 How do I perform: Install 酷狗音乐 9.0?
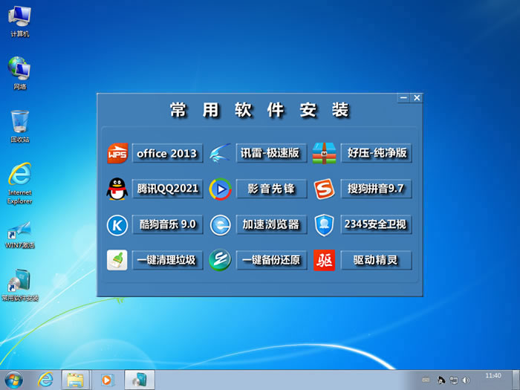167,224
